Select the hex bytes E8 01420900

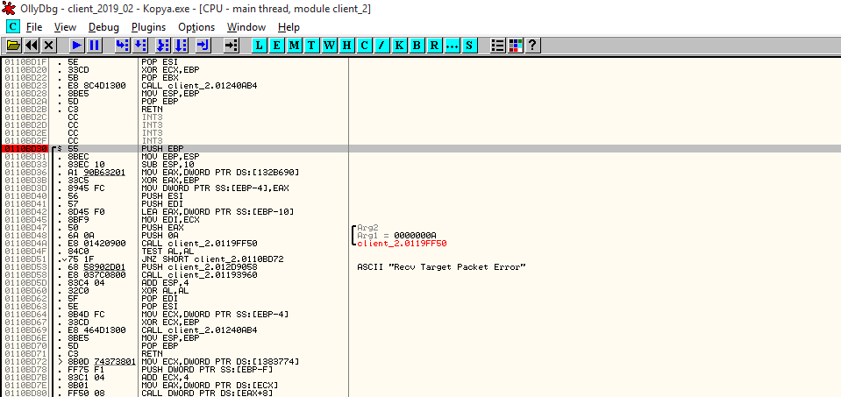click(x=97, y=244)
